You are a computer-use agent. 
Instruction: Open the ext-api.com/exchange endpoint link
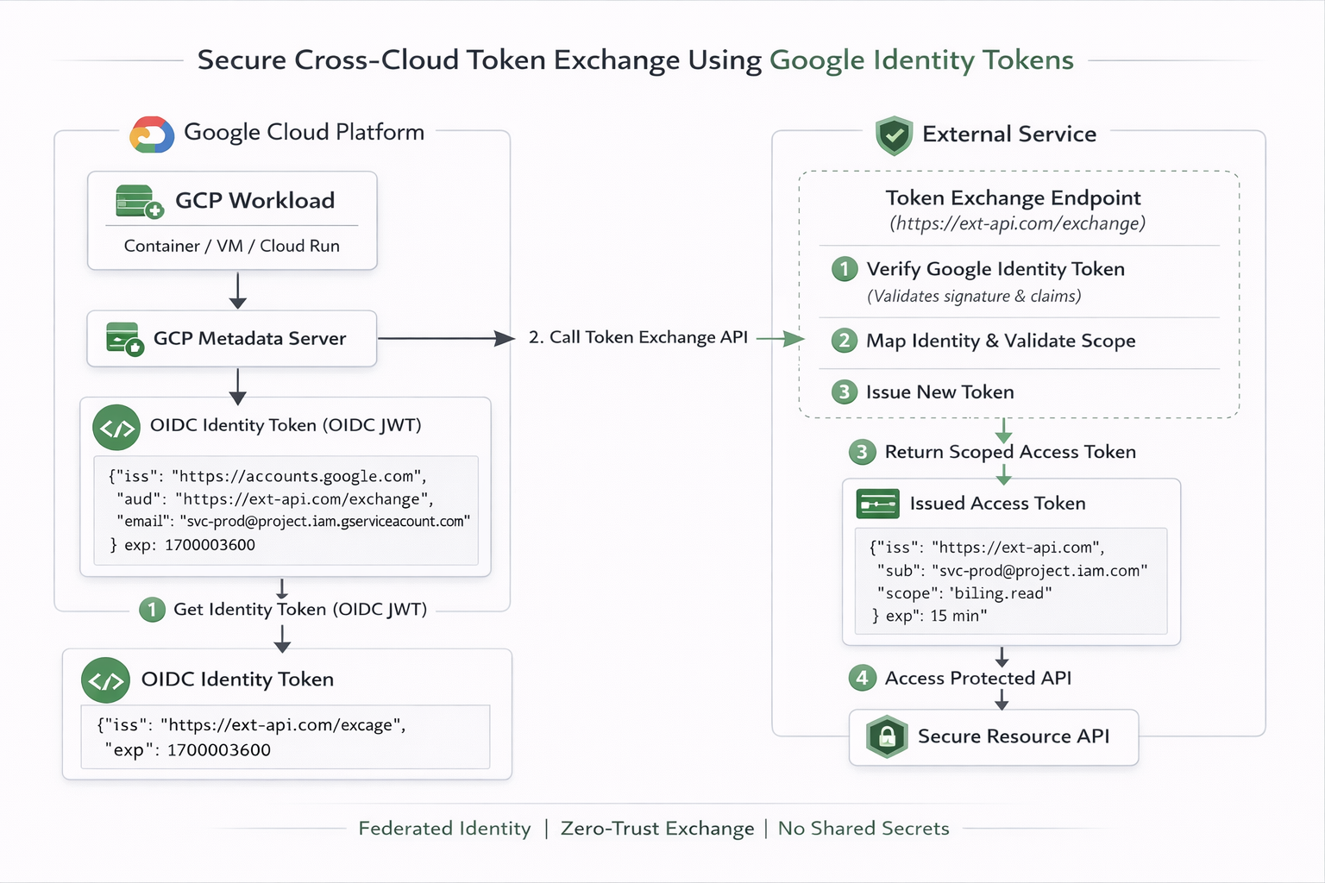coord(1018,223)
